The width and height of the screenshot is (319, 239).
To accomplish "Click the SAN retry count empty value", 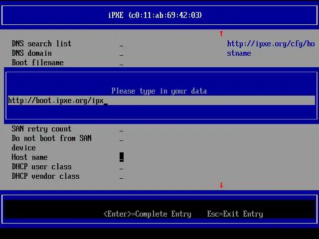I will coord(121,131).
